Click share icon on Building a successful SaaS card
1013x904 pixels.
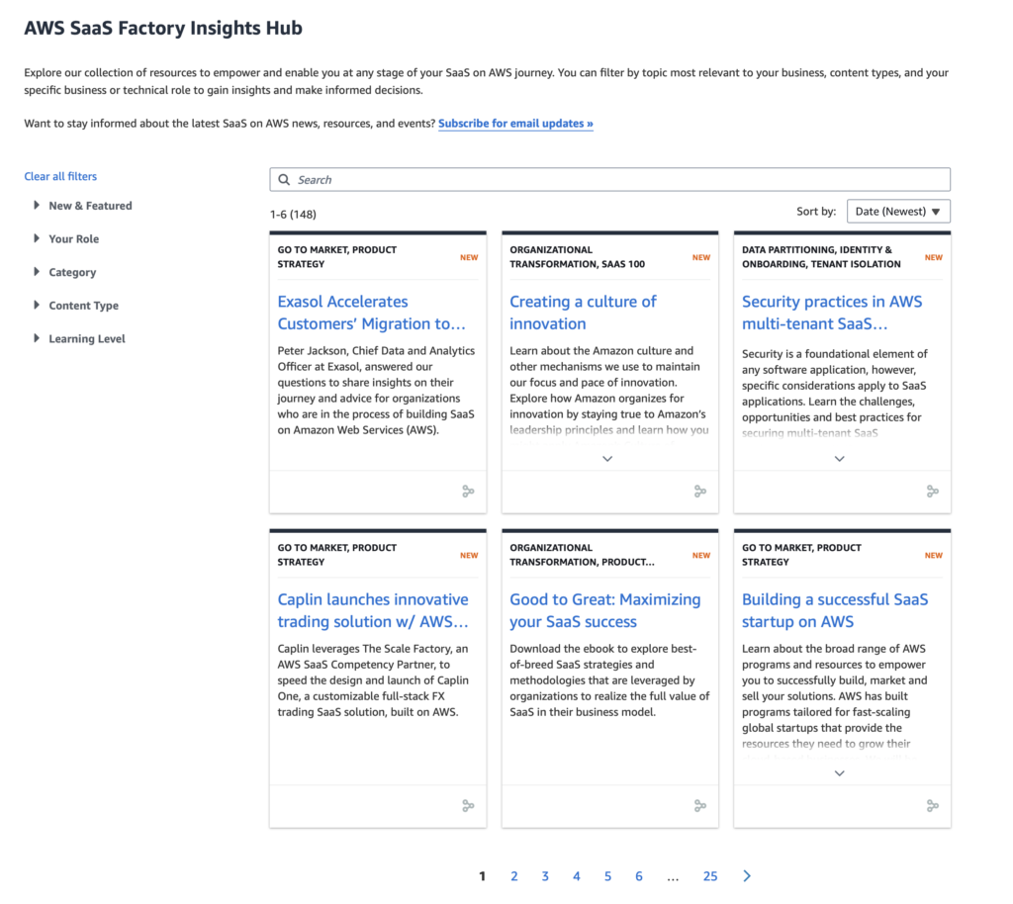932,806
